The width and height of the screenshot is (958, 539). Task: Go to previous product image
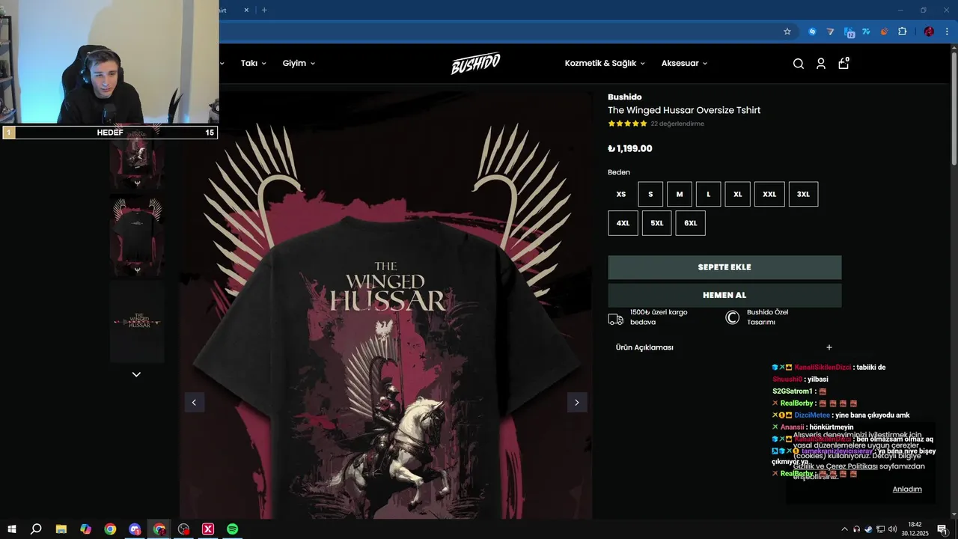[195, 402]
